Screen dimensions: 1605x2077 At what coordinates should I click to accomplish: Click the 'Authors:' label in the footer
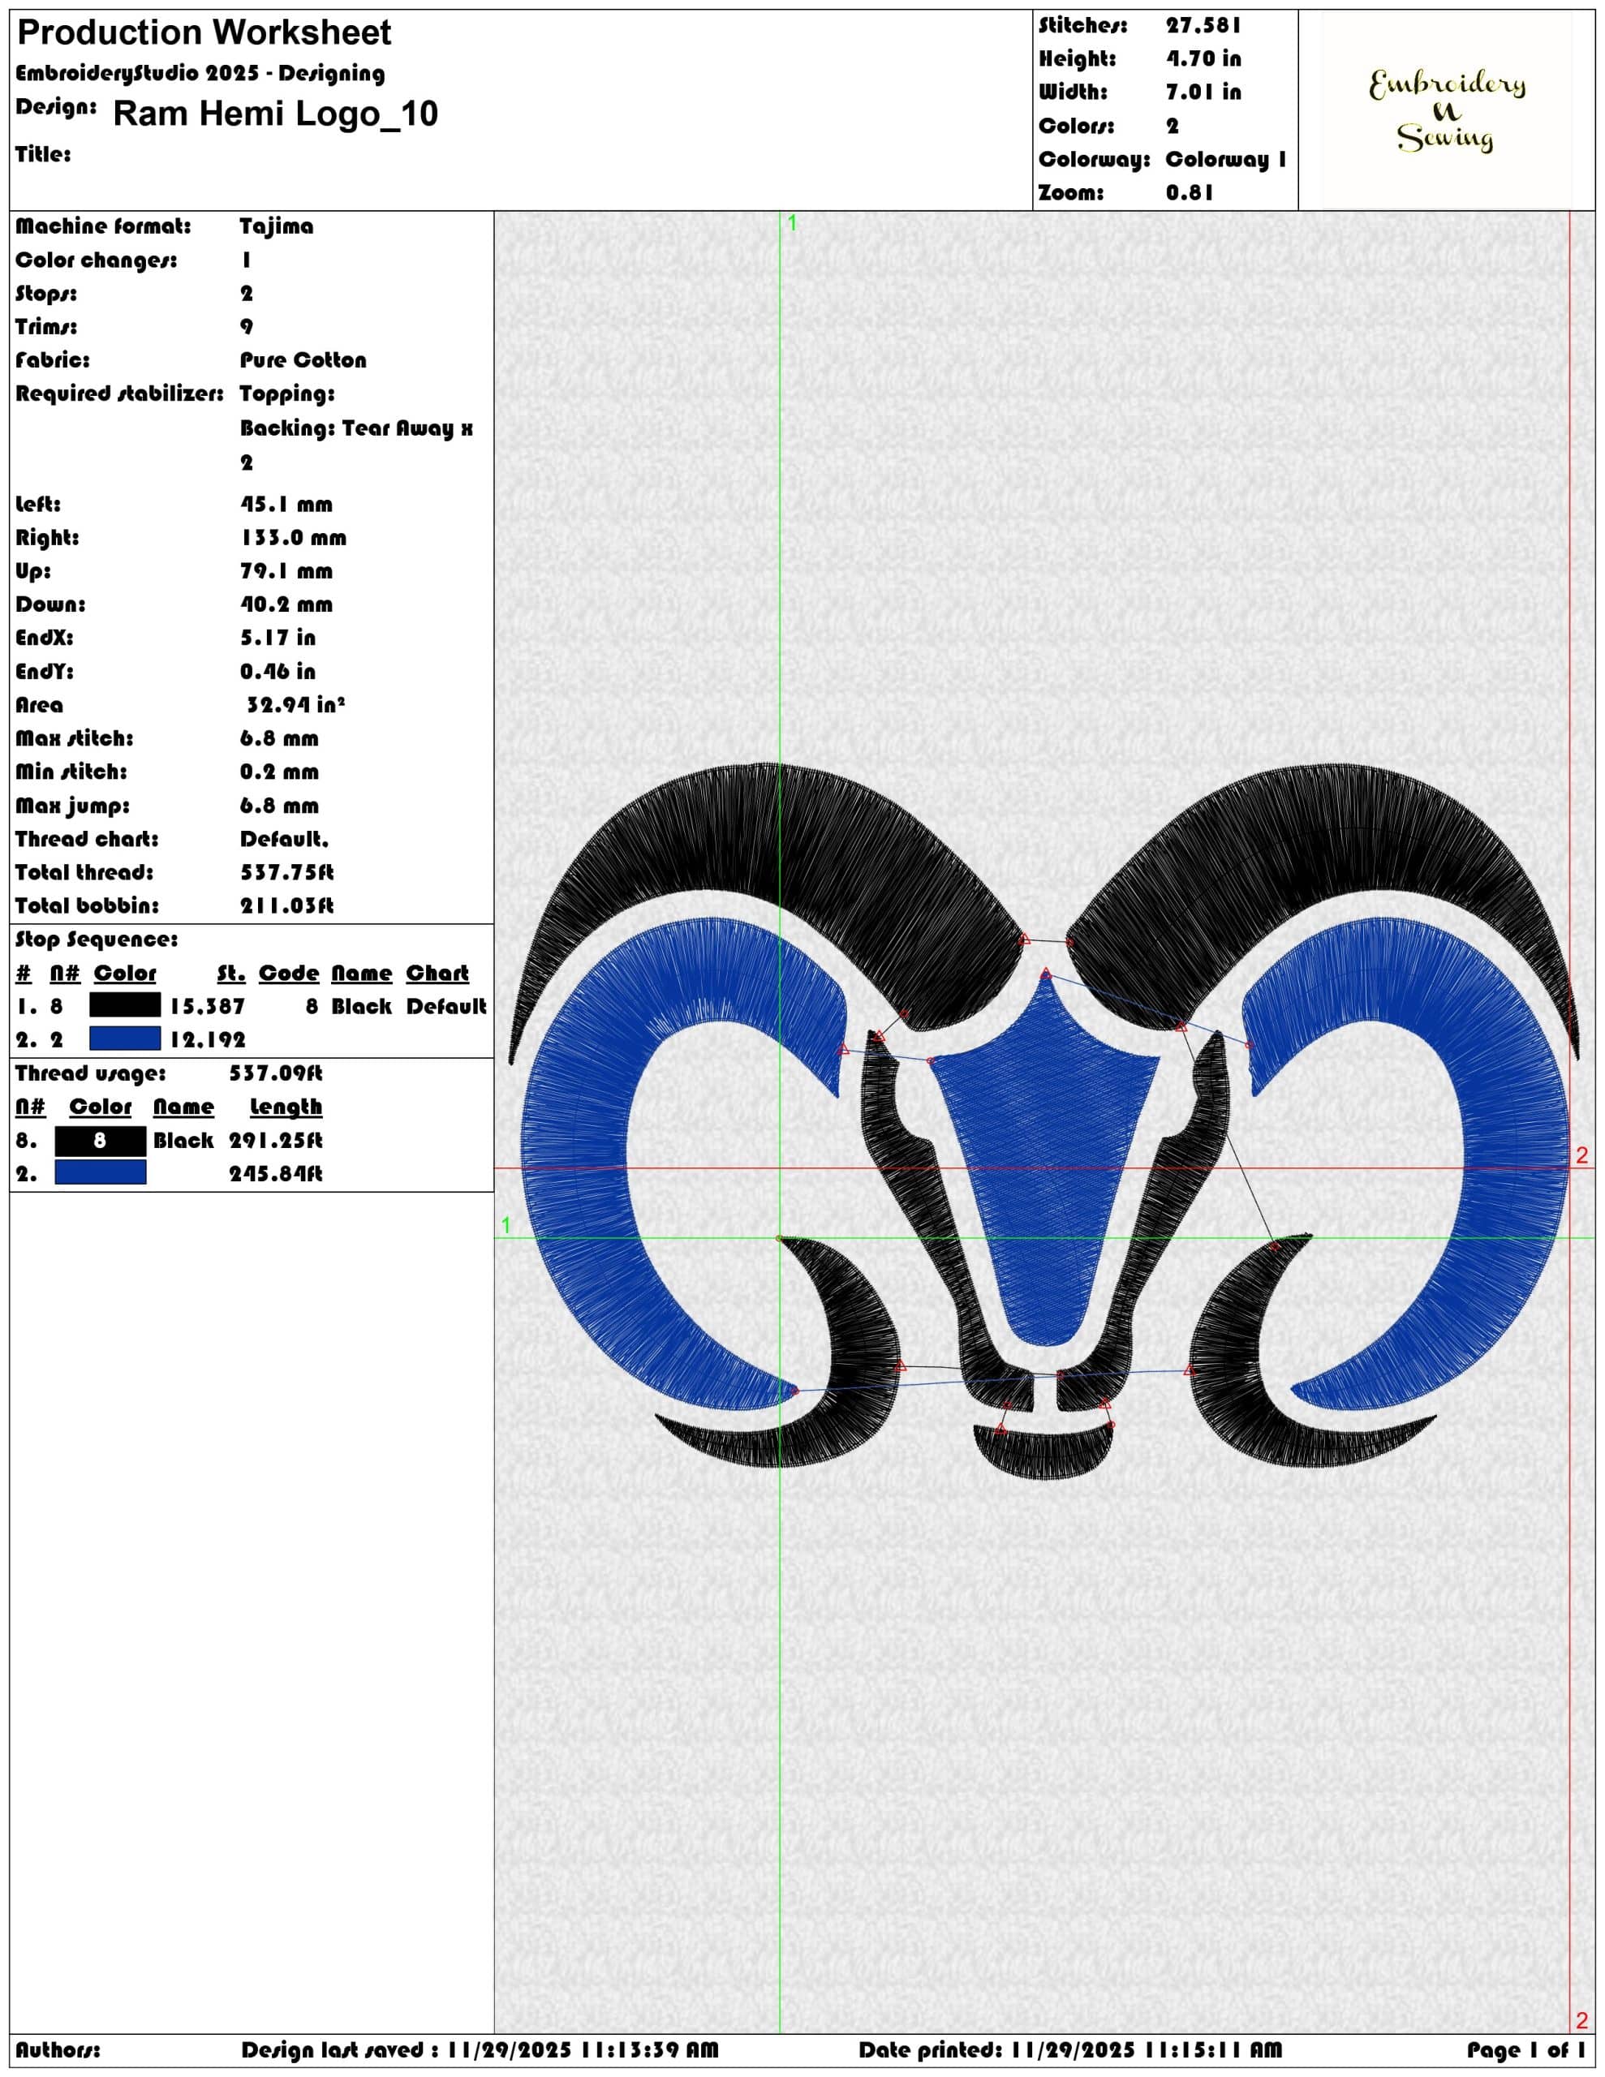(x=58, y=2050)
